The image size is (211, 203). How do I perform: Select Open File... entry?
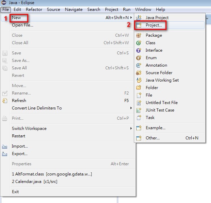67,25
